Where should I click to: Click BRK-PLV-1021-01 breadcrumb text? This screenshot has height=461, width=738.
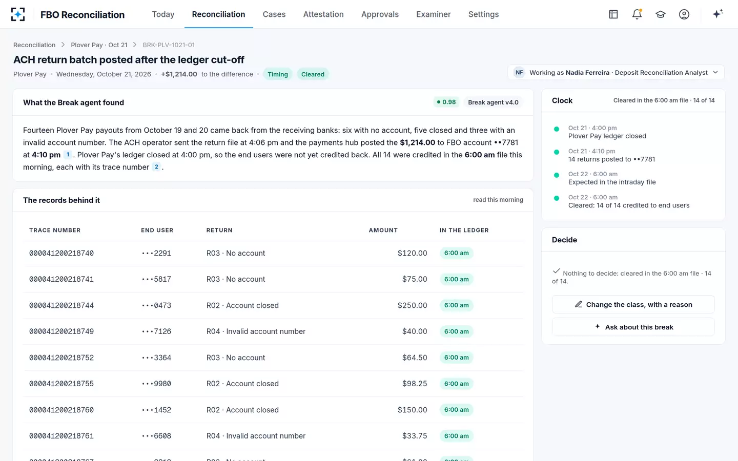(169, 45)
